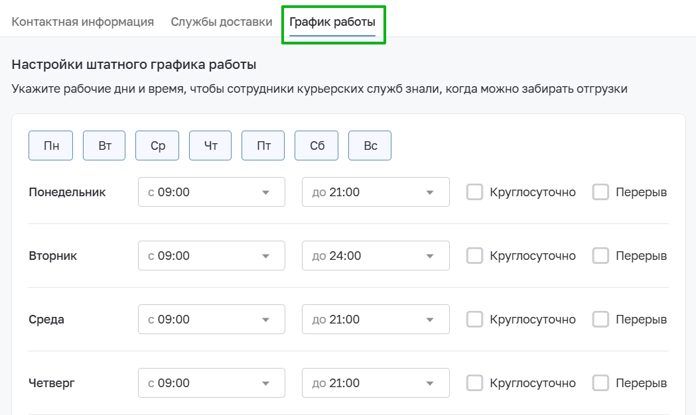Check Круглосуточно for Вторник

click(x=474, y=255)
